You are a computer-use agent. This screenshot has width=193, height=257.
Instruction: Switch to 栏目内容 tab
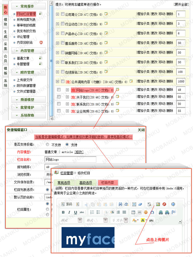107,183
